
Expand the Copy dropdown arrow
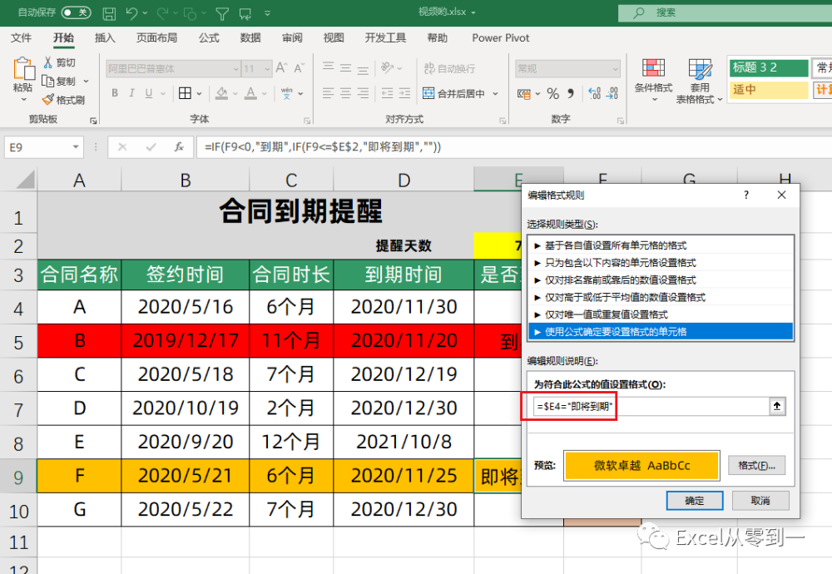tap(86, 82)
